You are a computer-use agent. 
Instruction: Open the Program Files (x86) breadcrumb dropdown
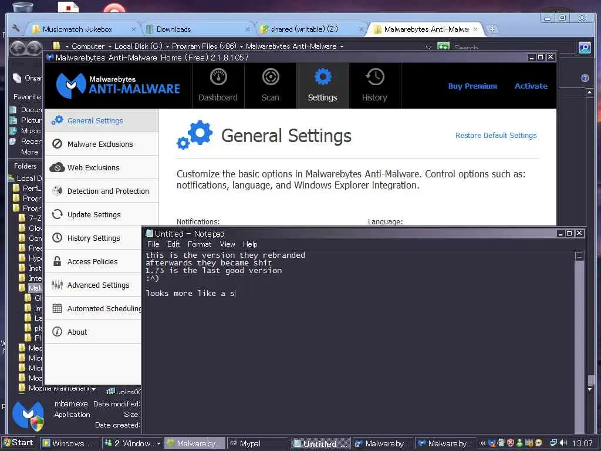(x=241, y=46)
